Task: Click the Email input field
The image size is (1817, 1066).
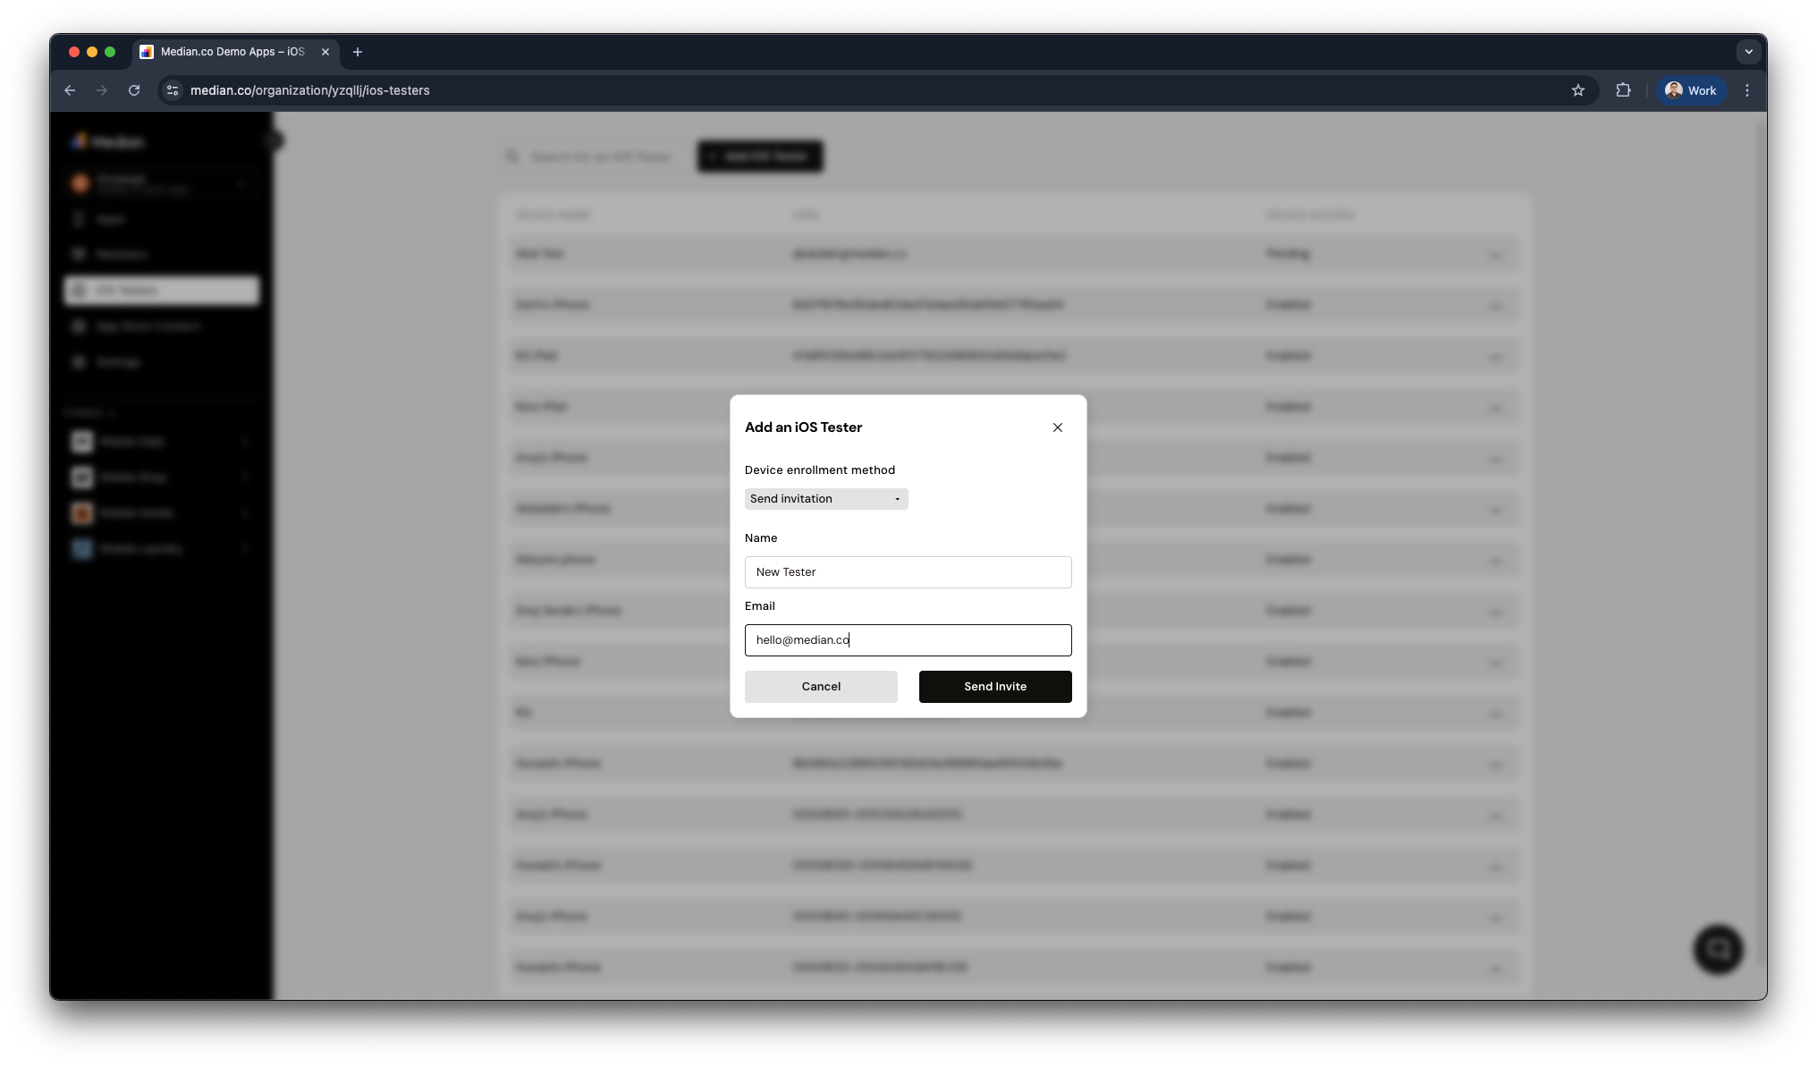Action: (908, 639)
